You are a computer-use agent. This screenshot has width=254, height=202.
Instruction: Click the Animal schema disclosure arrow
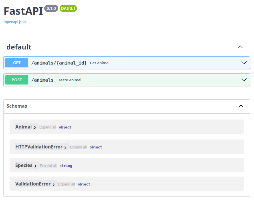tap(35, 127)
